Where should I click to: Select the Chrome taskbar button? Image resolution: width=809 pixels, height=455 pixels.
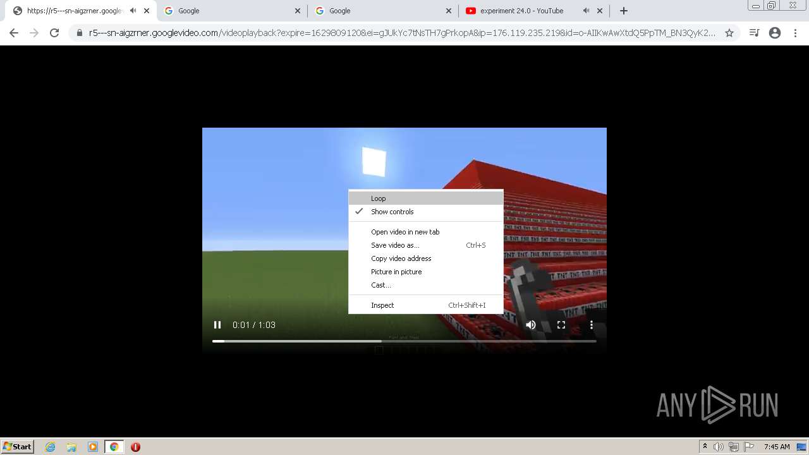point(114,447)
